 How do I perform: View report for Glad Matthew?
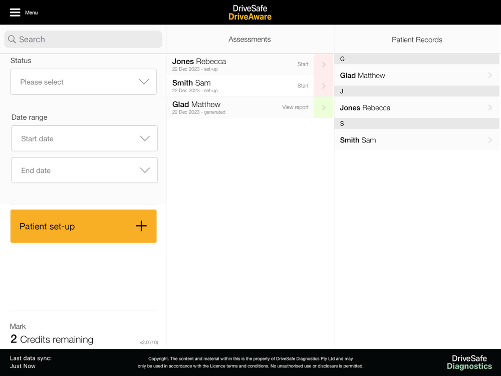coord(295,107)
